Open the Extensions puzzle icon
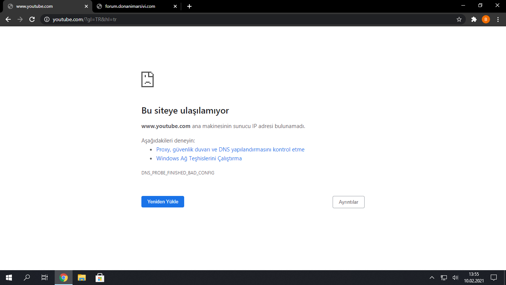 pos(474,19)
